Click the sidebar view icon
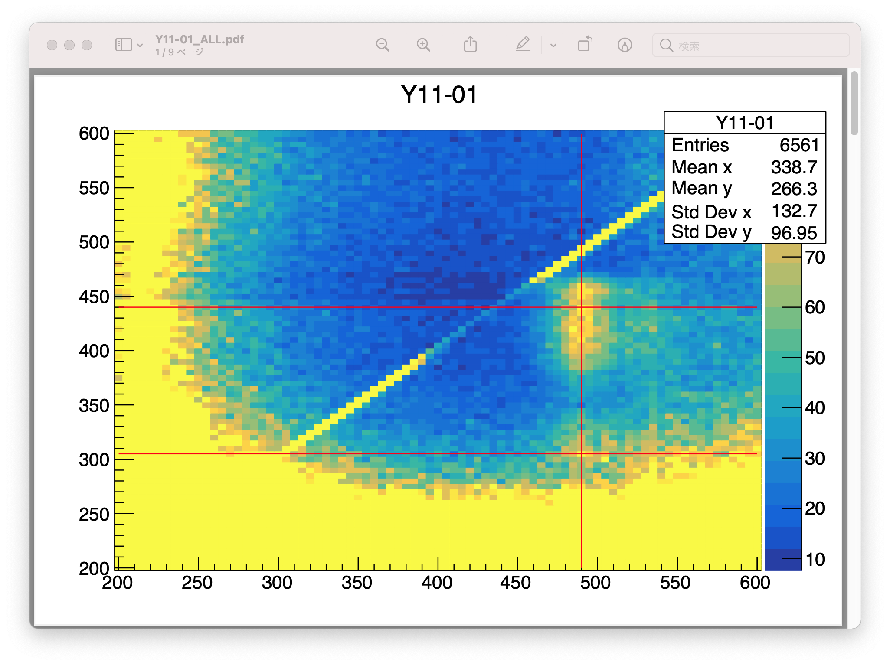890x665 pixels. tap(124, 45)
